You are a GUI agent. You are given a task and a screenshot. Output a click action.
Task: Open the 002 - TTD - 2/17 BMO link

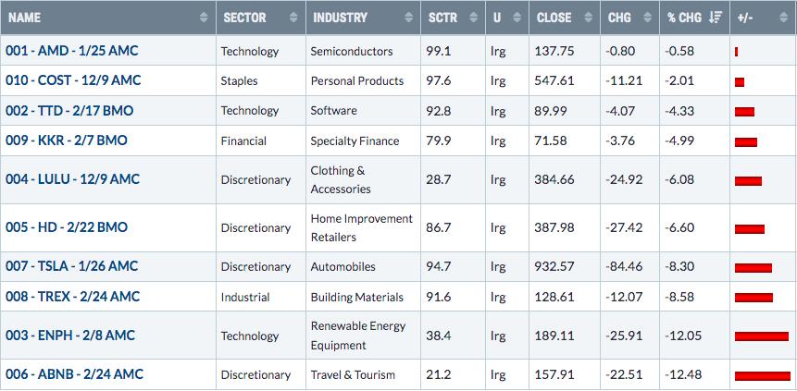pos(69,111)
